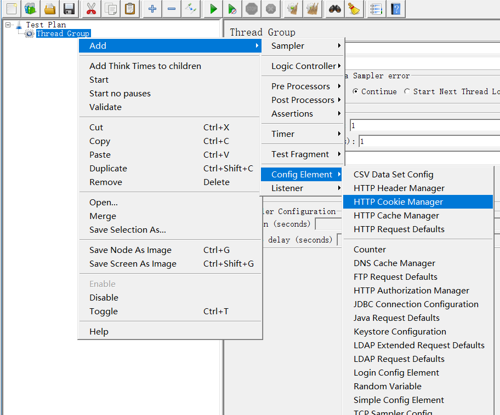The width and height of the screenshot is (500, 415).
Task: Choose Save Selection As... entry
Action: [x=170, y=230]
